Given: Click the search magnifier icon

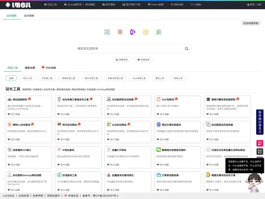Looking at the screenshot, I should (187, 49).
